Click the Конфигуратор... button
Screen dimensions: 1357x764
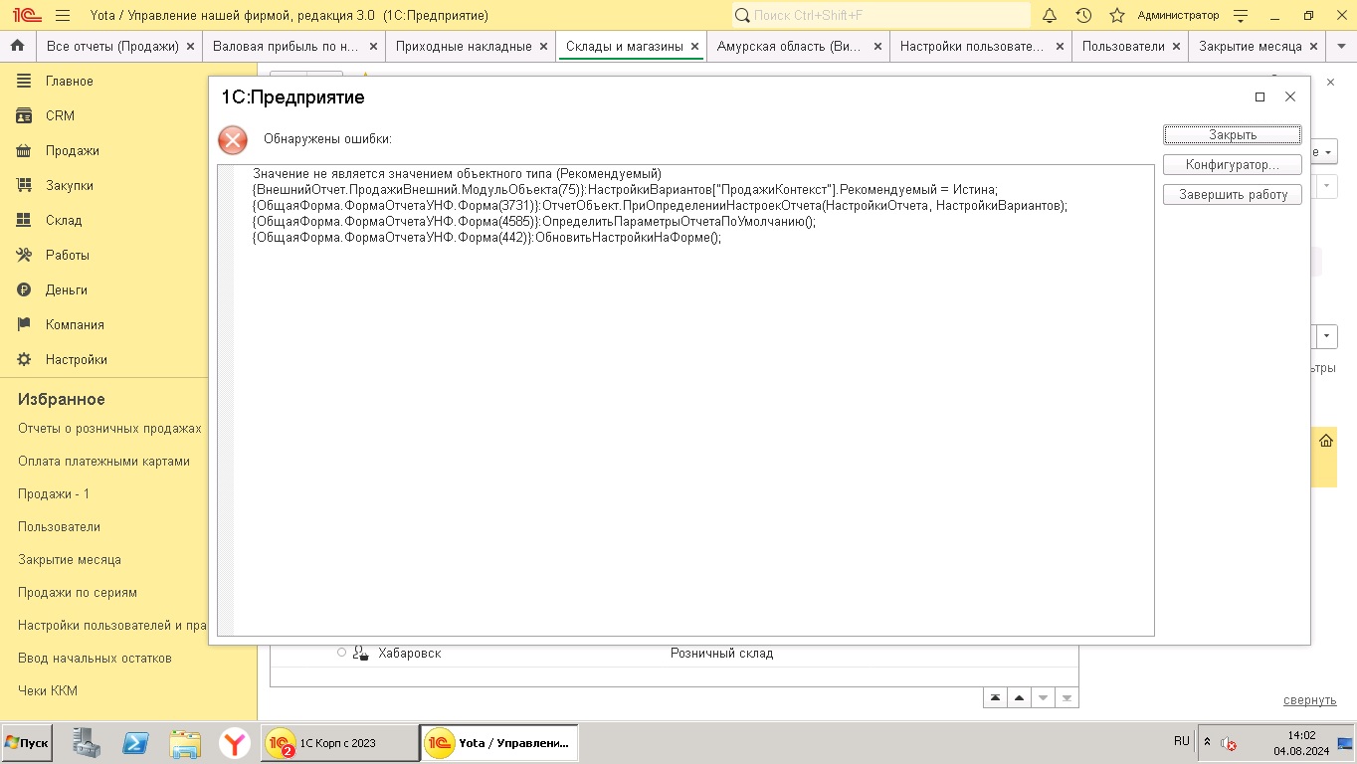[1233, 164]
